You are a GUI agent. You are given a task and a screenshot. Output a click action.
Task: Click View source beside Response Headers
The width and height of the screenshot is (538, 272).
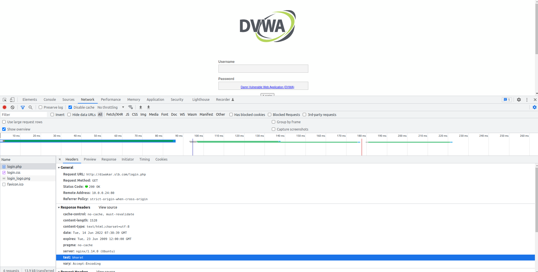click(108, 207)
